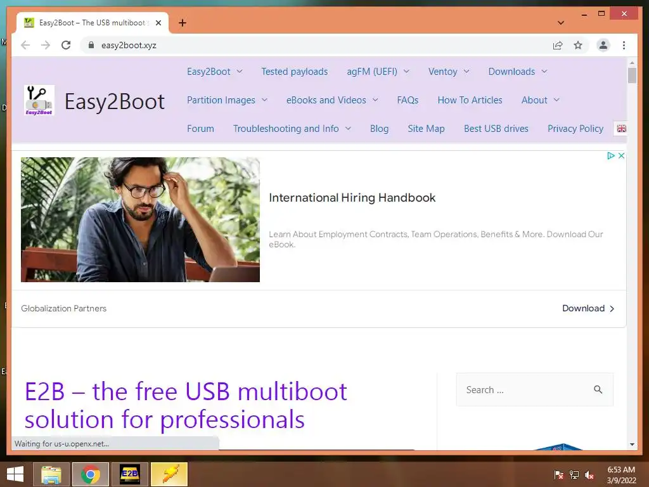Click the UK flag language icon

[x=621, y=128]
